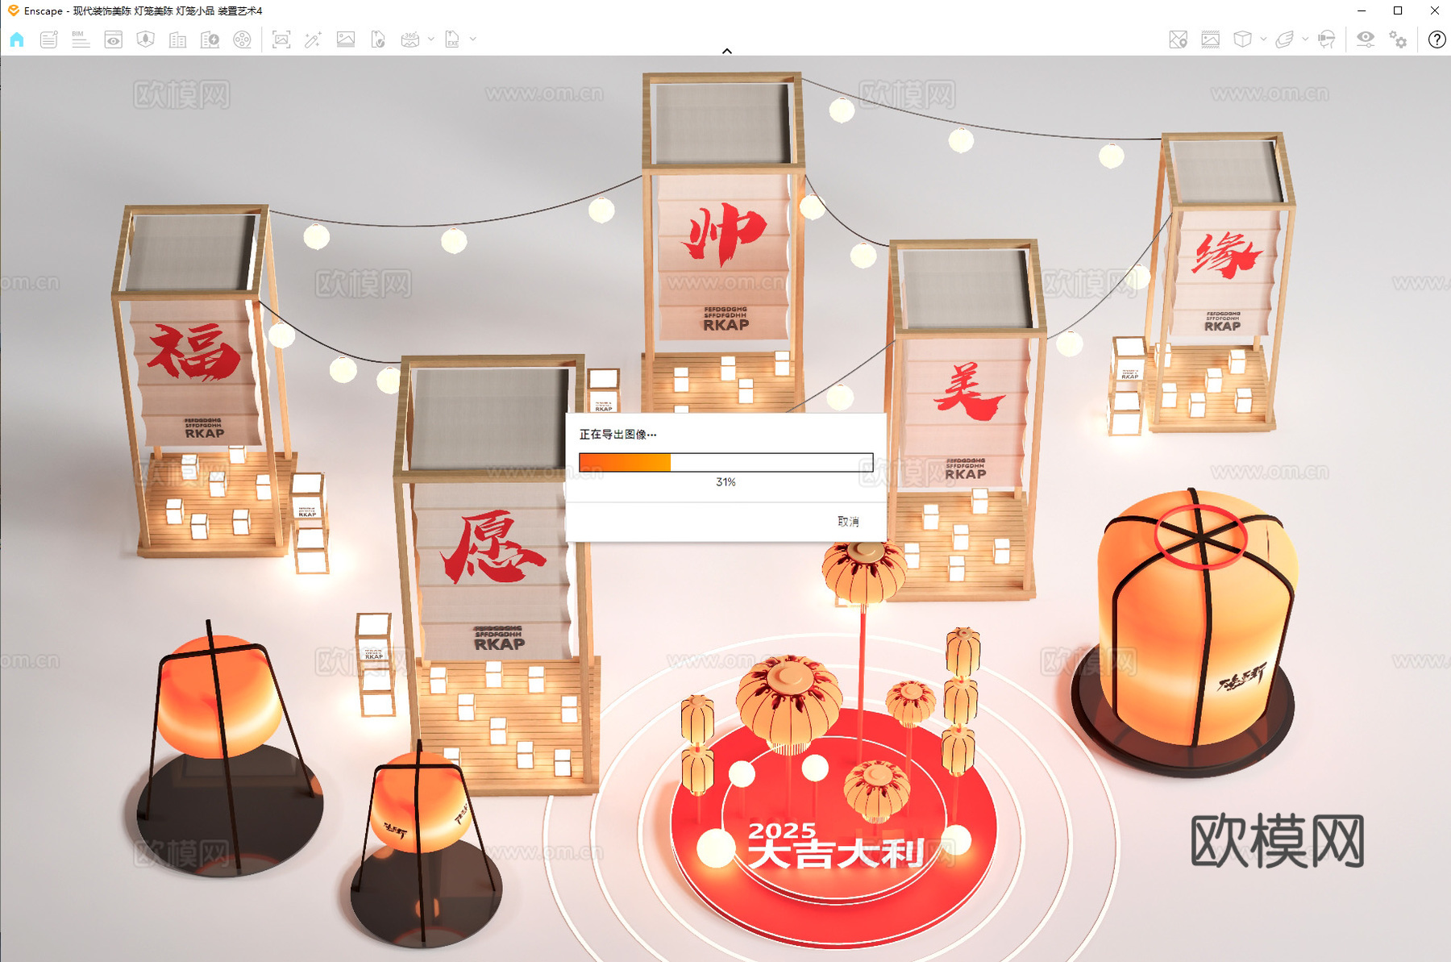Open general settings gears icon
1451x962 pixels.
pos(1398,39)
